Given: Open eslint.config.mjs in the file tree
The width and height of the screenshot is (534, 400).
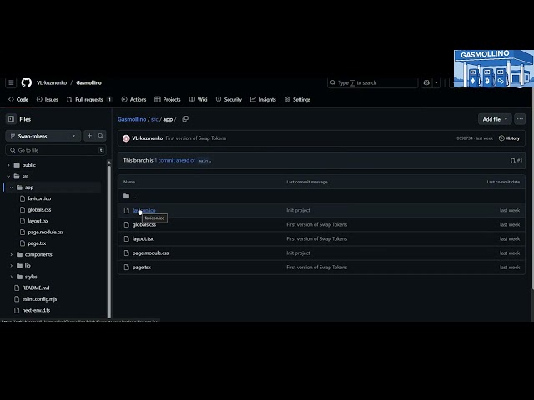Looking at the screenshot, I should (39, 299).
